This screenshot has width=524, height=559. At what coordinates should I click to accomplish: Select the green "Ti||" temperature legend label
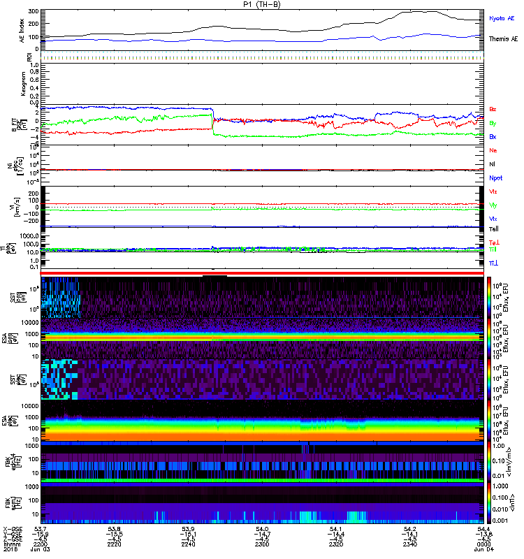493,249
